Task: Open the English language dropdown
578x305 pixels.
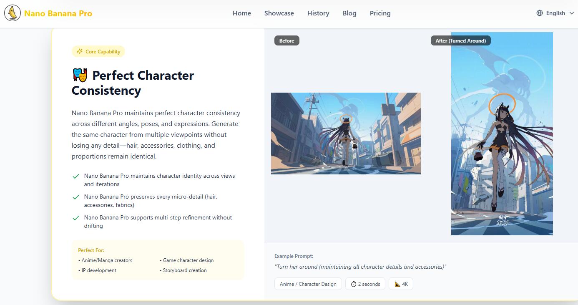Action: [555, 13]
